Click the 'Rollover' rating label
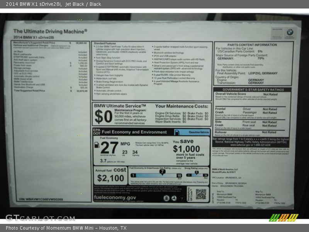The width and height of the screenshot is (309, 232). [221, 132]
